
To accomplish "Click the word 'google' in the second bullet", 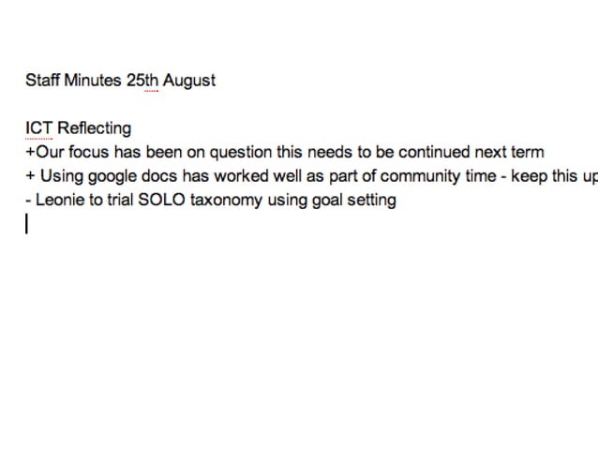I will (112, 177).
